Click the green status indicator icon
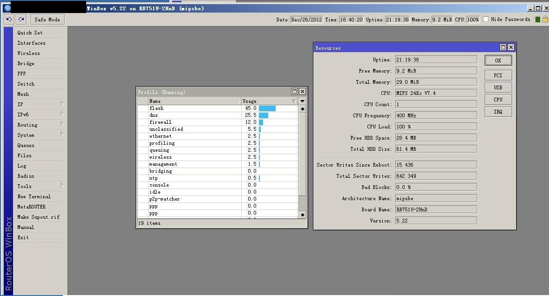This screenshot has height=296, width=549. click(537, 20)
